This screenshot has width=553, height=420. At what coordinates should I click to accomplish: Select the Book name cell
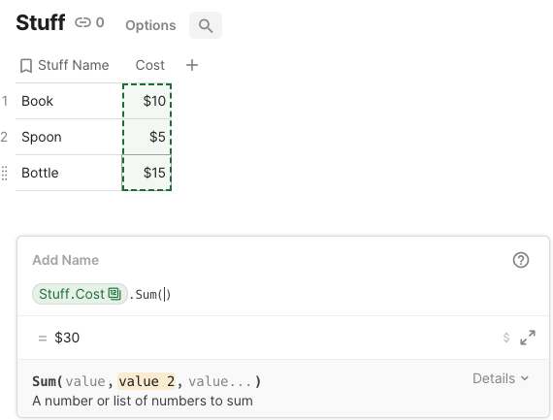coord(69,101)
